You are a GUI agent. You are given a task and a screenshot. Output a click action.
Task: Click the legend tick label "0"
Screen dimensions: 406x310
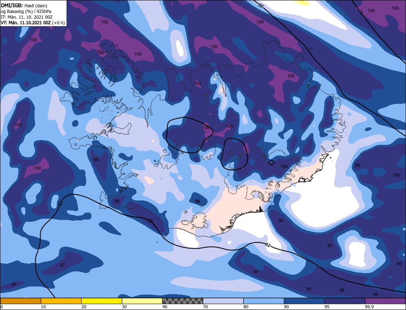(x=2, y=307)
